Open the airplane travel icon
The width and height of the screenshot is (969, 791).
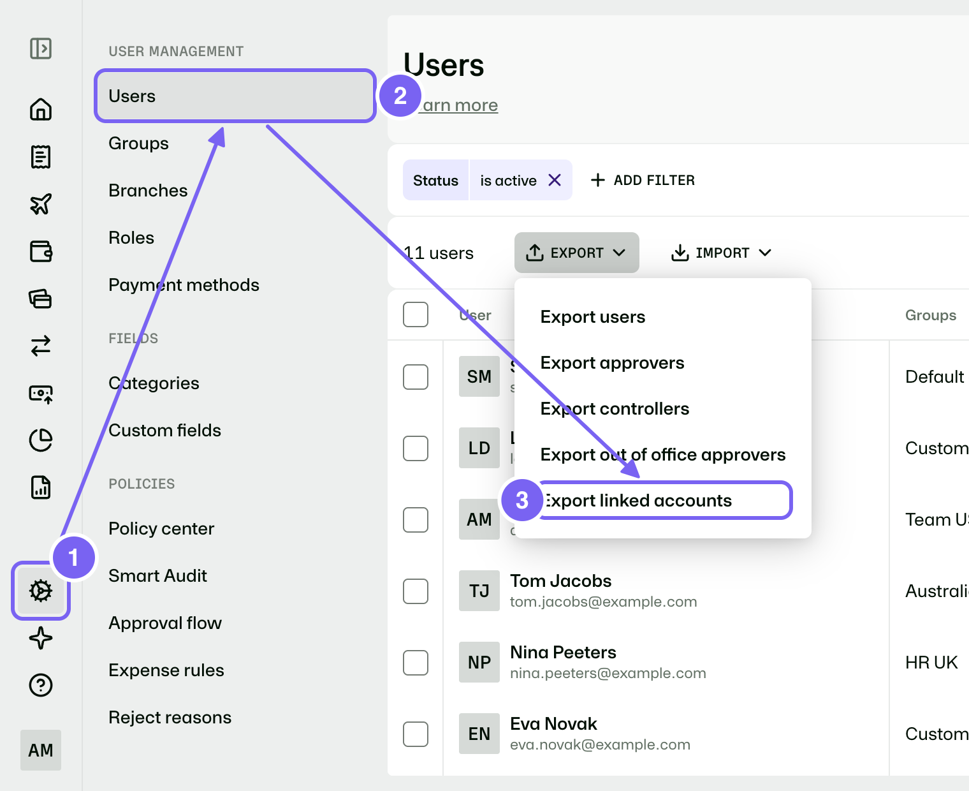(41, 204)
